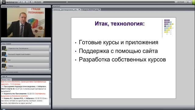The image size is (195, 110).
Task: Select participant Tatiana
Action: [25, 66]
